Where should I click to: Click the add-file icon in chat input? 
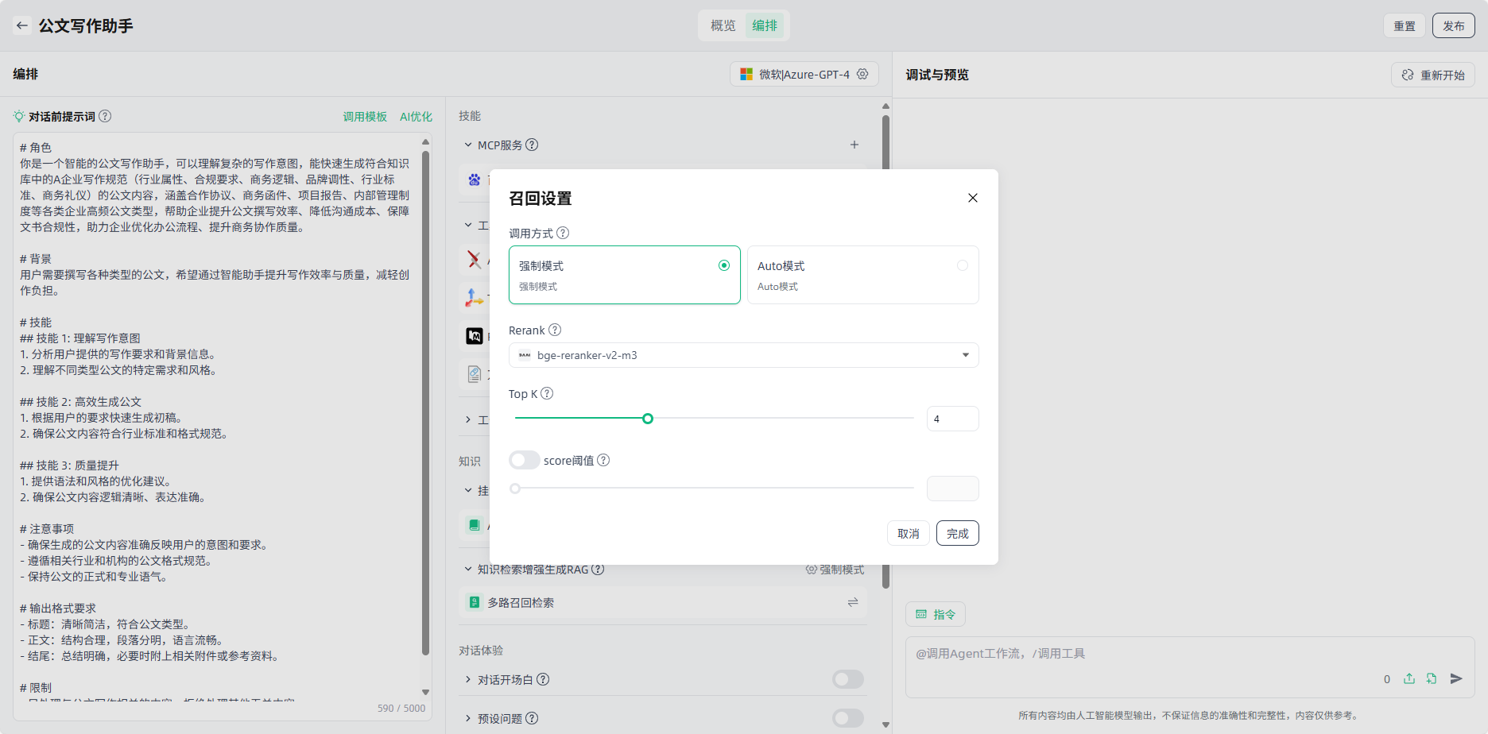click(1432, 678)
